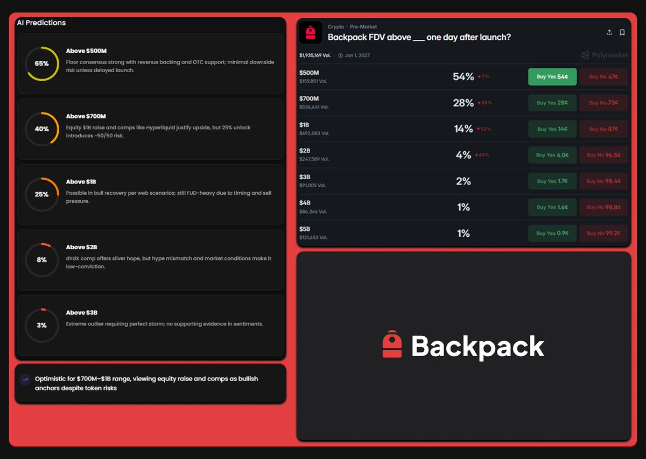Click the $121,653 Vol. figure
This screenshot has height=459, width=646.
tap(313, 238)
